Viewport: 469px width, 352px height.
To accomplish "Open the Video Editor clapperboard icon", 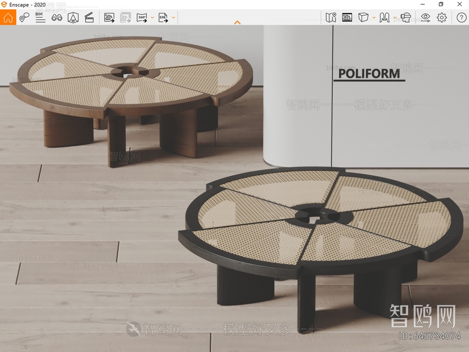I will 89,18.
